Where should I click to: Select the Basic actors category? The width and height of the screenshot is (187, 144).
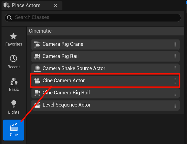click(14, 85)
